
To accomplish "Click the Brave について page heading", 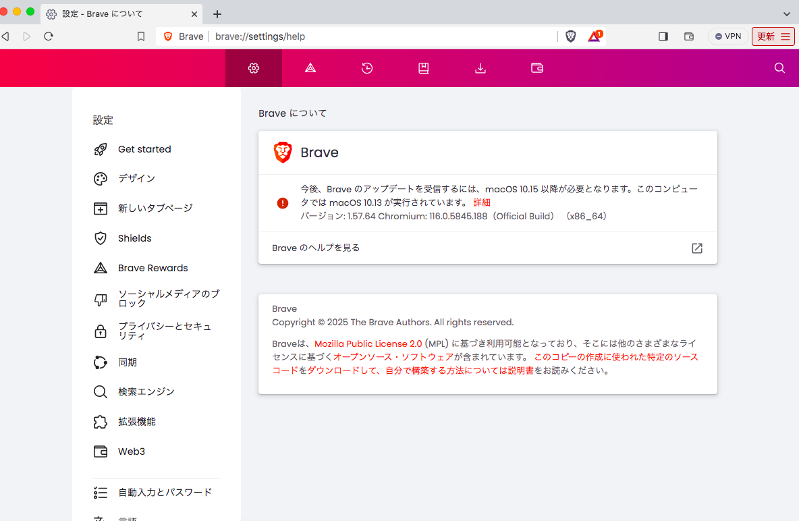I will click(292, 113).
